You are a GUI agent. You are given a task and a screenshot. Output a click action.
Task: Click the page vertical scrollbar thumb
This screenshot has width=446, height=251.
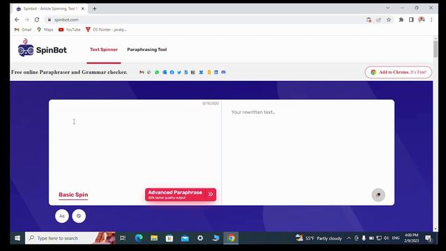coord(436,49)
